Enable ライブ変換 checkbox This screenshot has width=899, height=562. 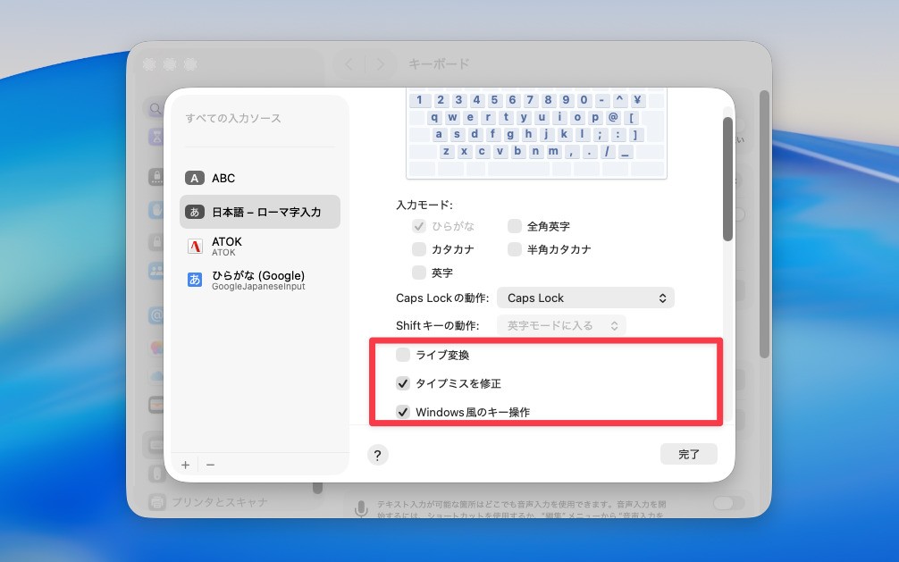pyautogui.click(x=403, y=355)
